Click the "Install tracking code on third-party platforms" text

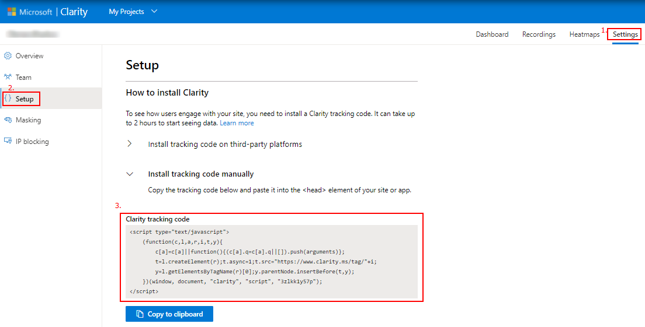click(x=225, y=144)
